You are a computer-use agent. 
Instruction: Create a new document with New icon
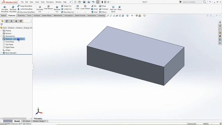coord(75,2)
